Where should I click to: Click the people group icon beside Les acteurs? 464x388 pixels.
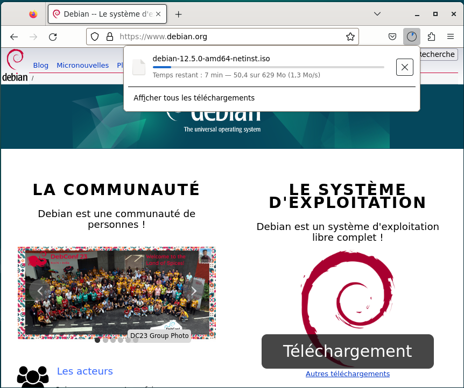33,377
